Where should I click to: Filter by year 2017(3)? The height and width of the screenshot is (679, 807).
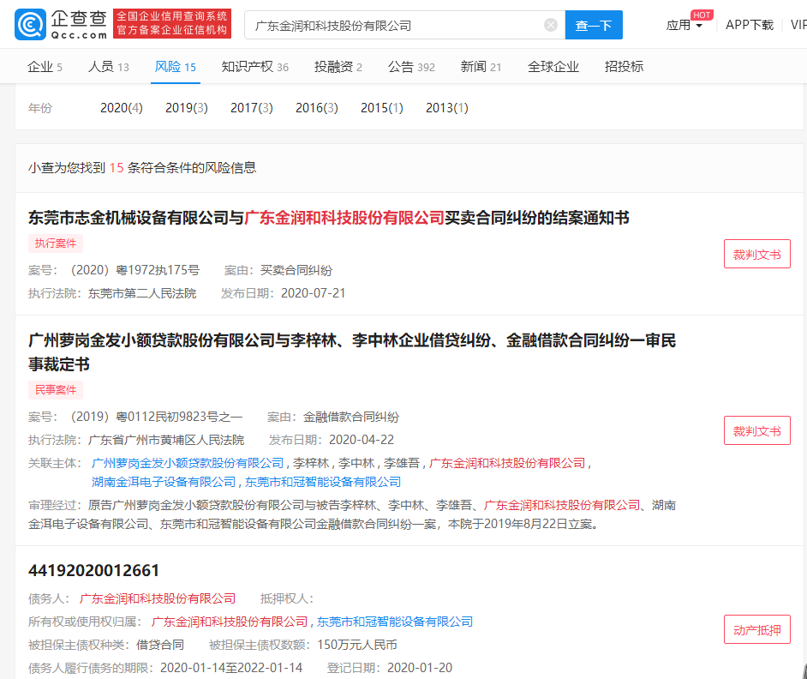(252, 108)
